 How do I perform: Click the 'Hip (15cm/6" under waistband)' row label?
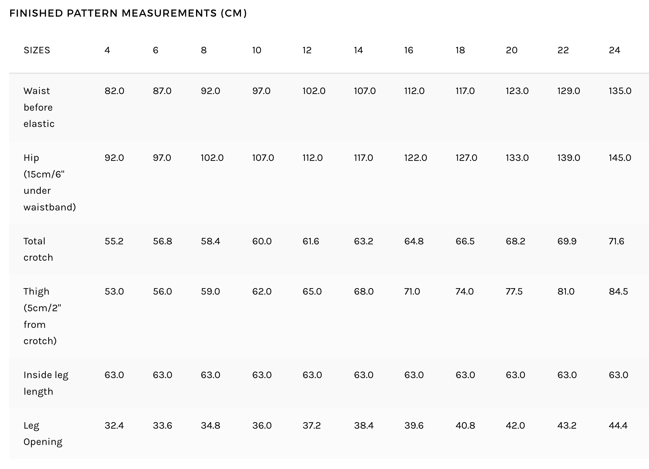click(x=50, y=182)
